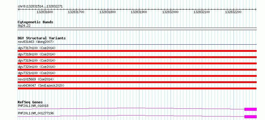
Task: Click the red bar of dgv7319n100
Action: pyautogui.click(x=137, y=63)
